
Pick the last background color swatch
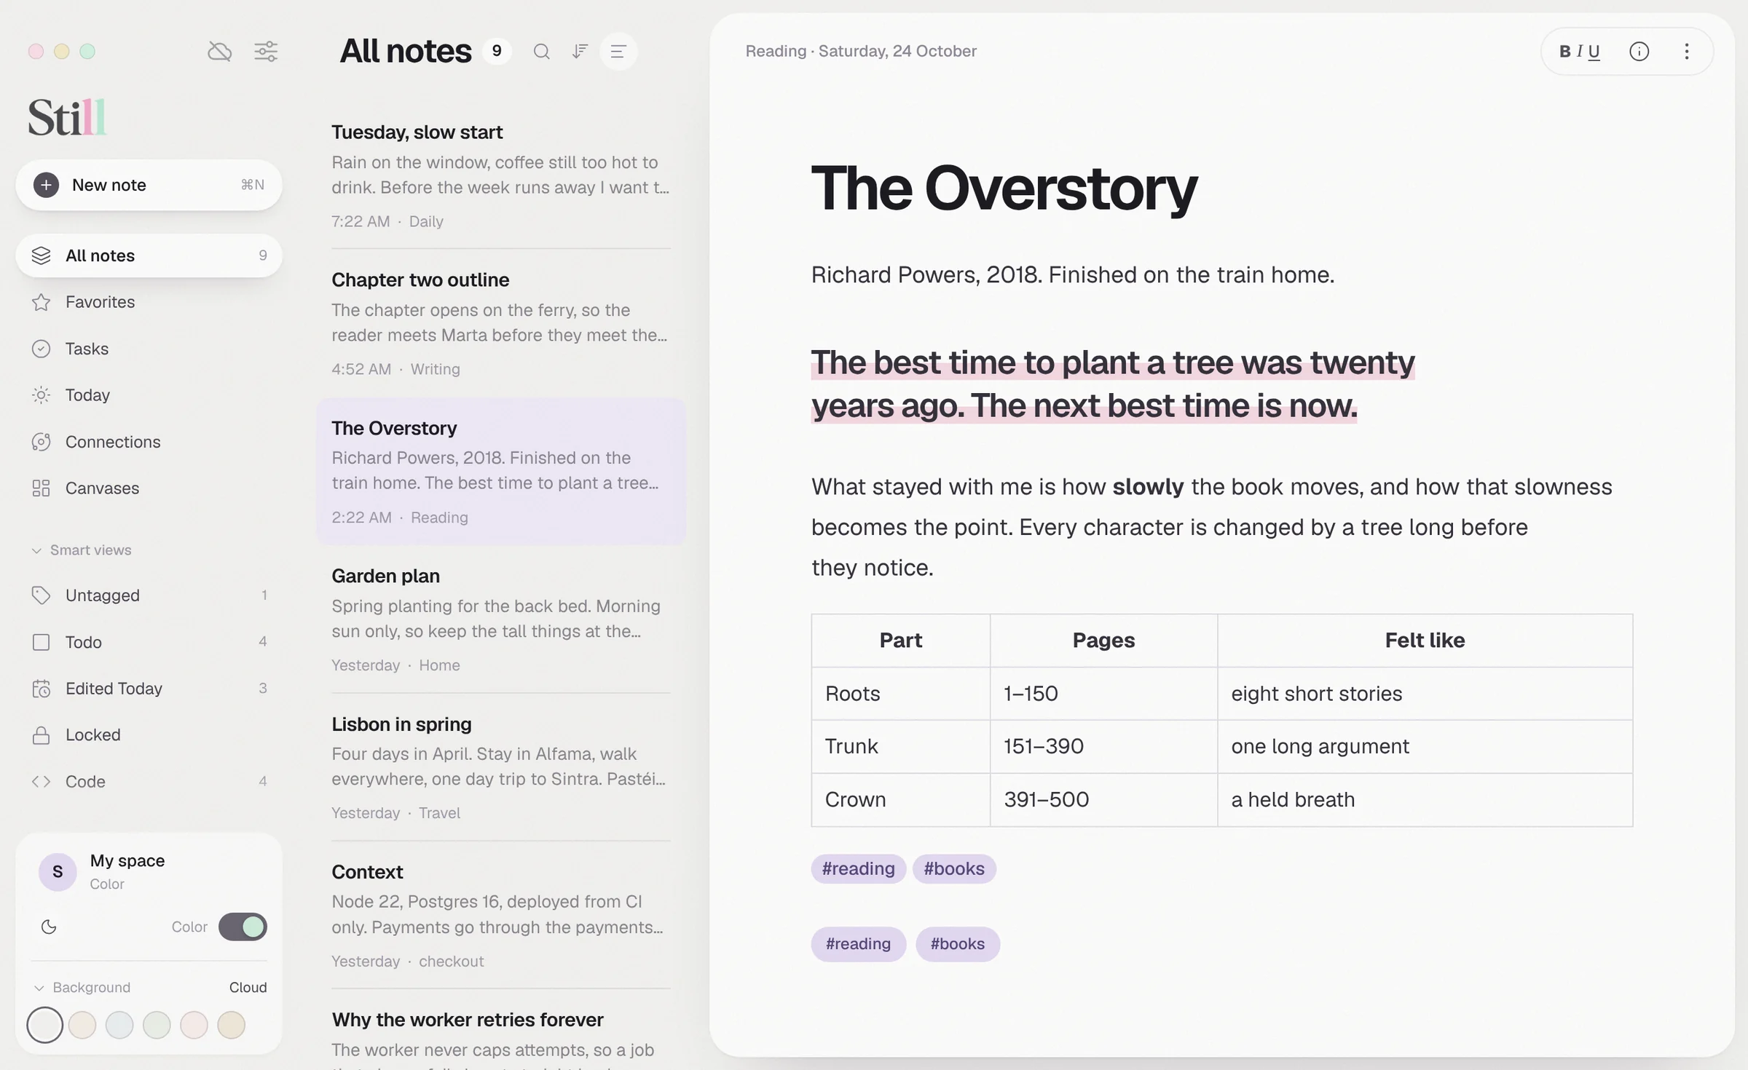pos(231,1025)
